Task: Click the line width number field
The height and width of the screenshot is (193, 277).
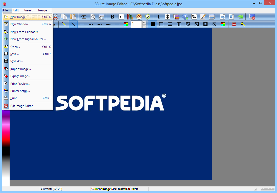Action: click(136, 24)
